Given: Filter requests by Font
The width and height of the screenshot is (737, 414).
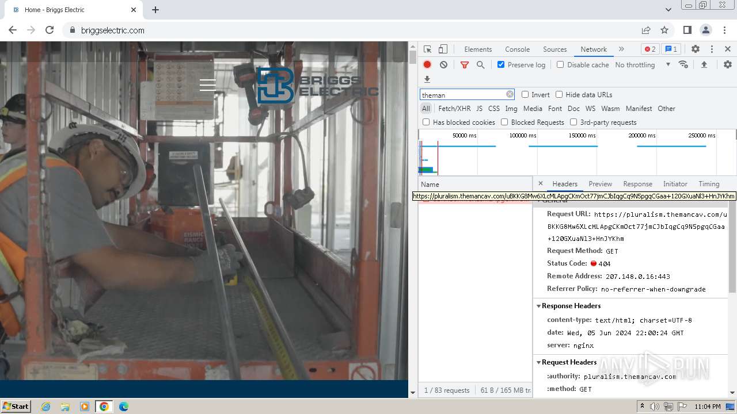Looking at the screenshot, I should 555,109.
